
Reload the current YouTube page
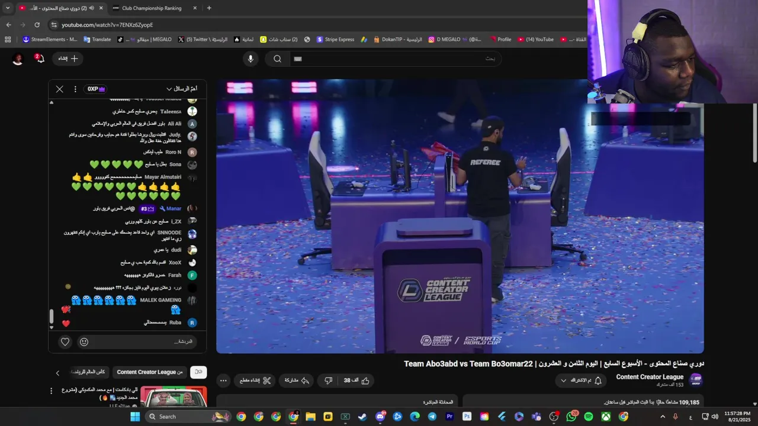click(37, 25)
